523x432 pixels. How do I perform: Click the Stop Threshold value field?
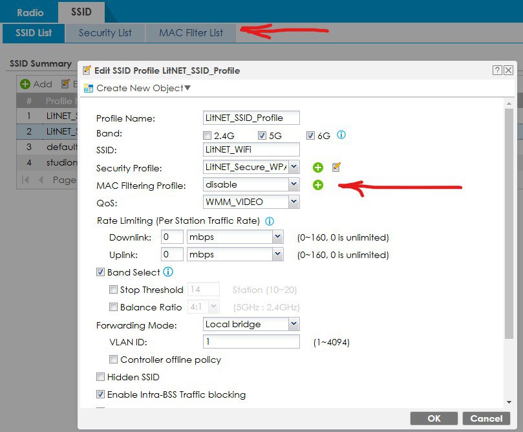(x=204, y=289)
